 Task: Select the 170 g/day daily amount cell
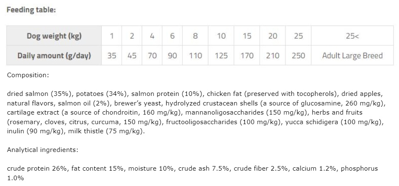point(247,55)
